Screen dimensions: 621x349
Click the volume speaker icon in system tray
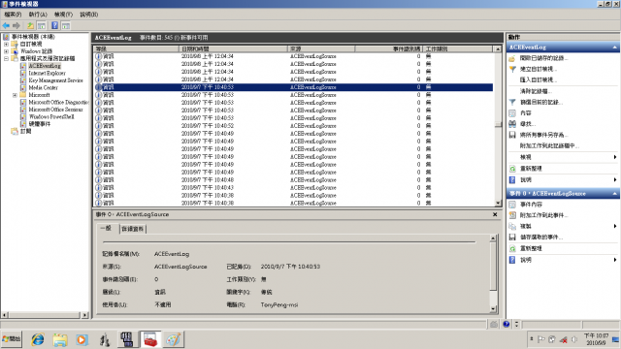573,339
